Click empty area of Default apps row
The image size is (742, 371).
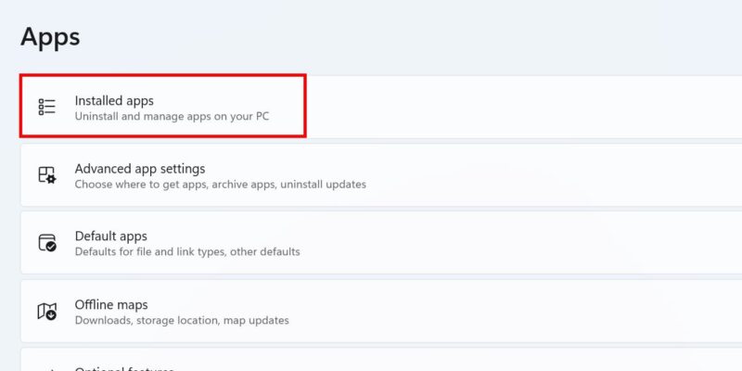pyautogui.click(x=520, y=243)
